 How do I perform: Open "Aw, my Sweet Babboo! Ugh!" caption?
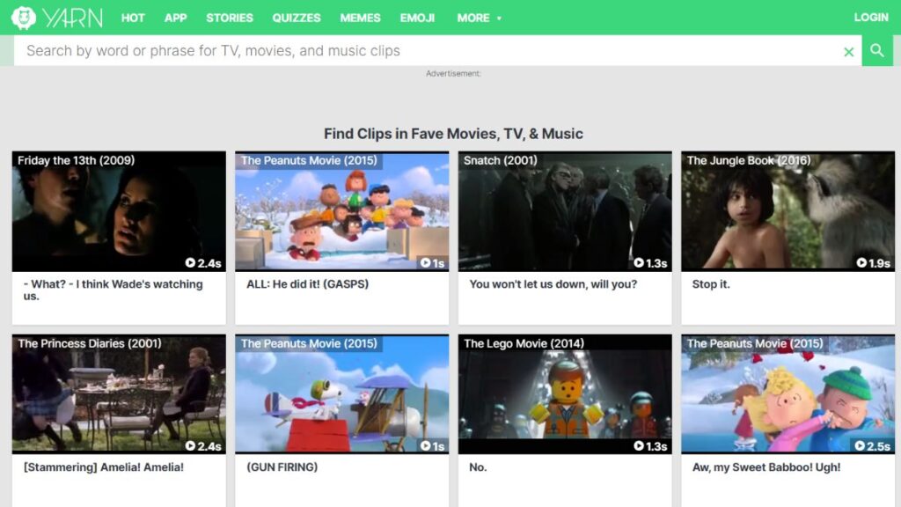tap(765, 467)
